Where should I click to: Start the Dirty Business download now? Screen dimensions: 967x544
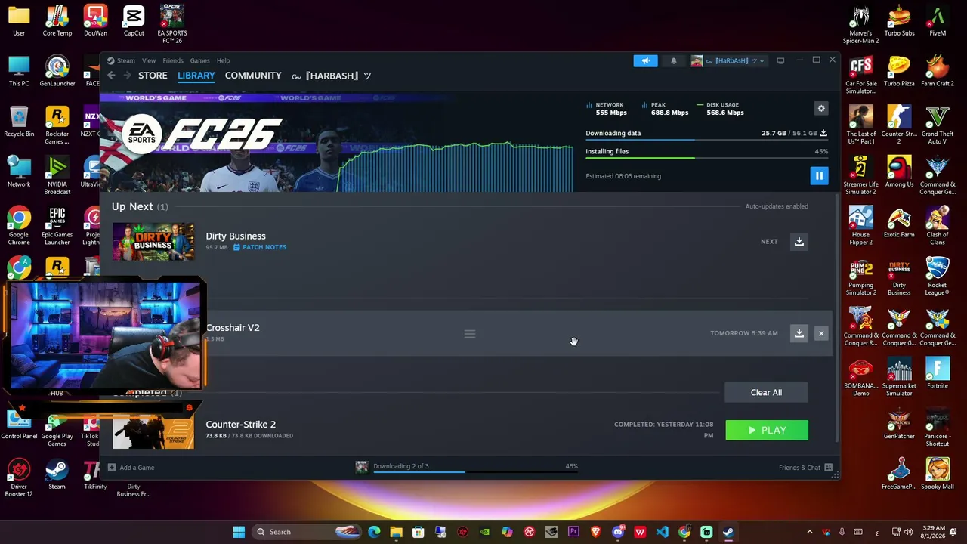[x=799, y=242]
